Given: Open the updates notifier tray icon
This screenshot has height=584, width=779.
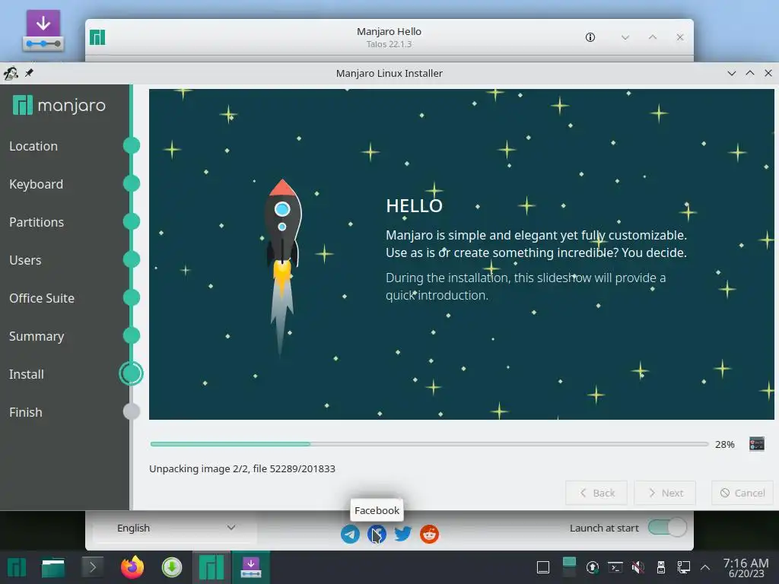Looking at the screenshot, I should click(x=592, y=567).
